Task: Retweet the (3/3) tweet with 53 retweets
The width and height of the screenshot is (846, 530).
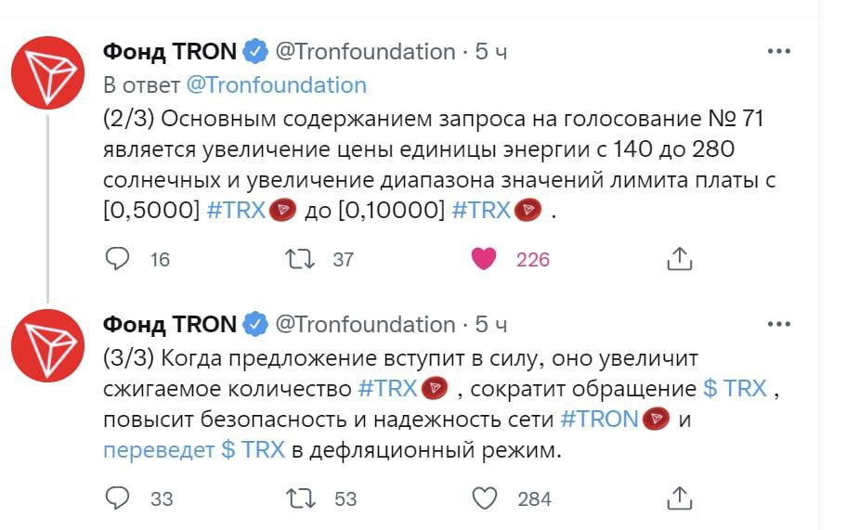Action: pos(300,498)
